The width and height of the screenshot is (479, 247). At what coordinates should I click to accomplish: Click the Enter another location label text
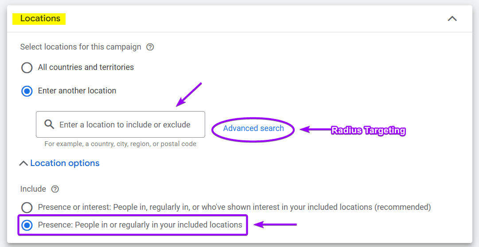pos(77,91)
